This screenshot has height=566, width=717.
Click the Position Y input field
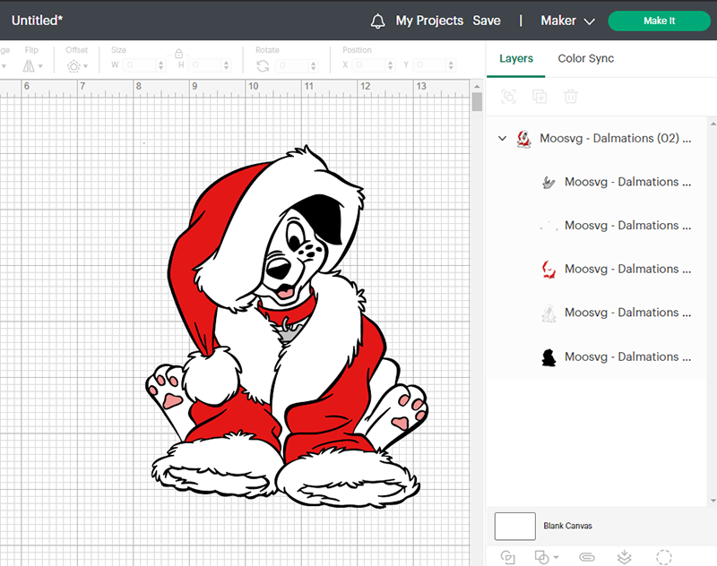coord(430,65)
